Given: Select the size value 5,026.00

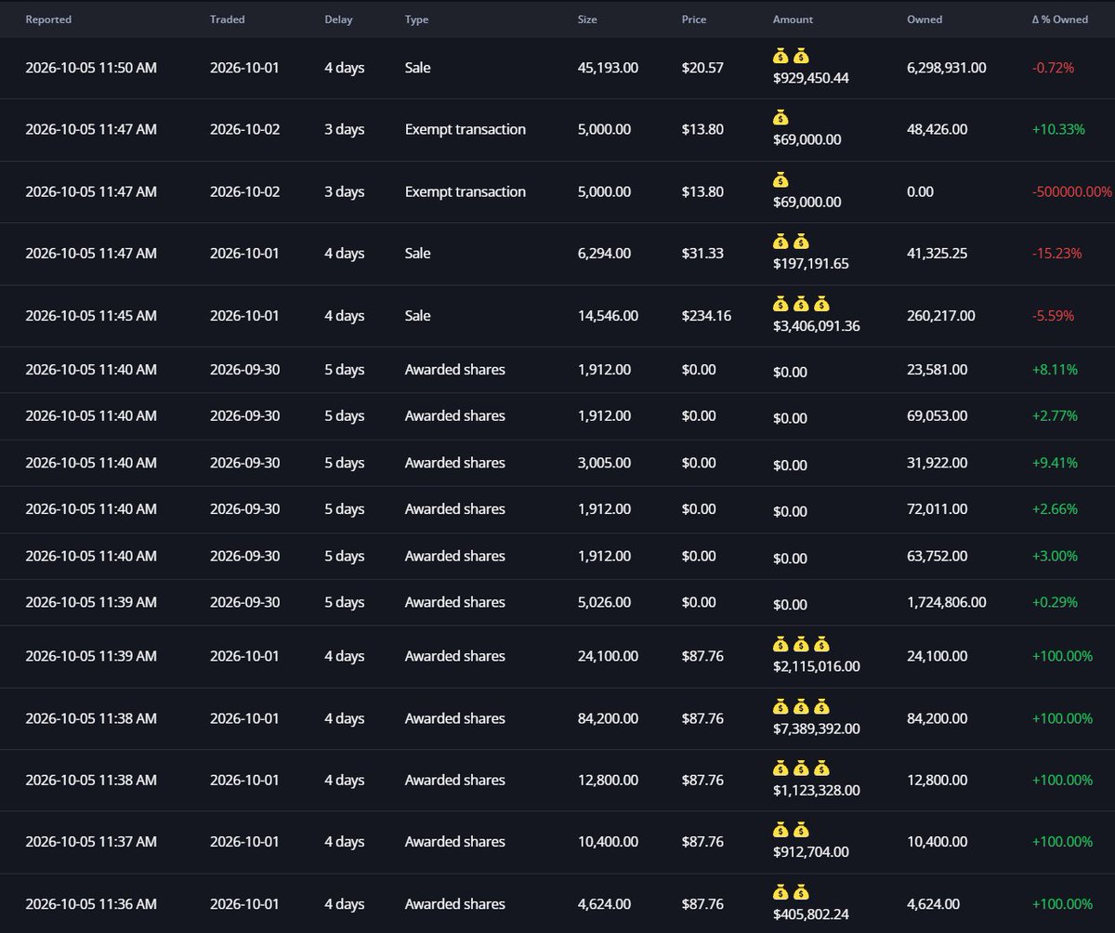Looking at the screenshot, I should click(604, 602).
